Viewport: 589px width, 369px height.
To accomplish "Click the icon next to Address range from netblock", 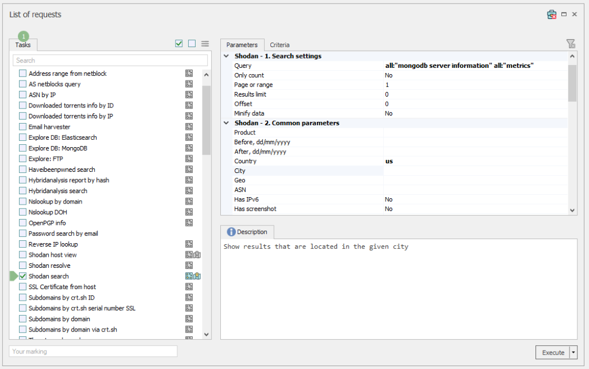I will (189, 73).
